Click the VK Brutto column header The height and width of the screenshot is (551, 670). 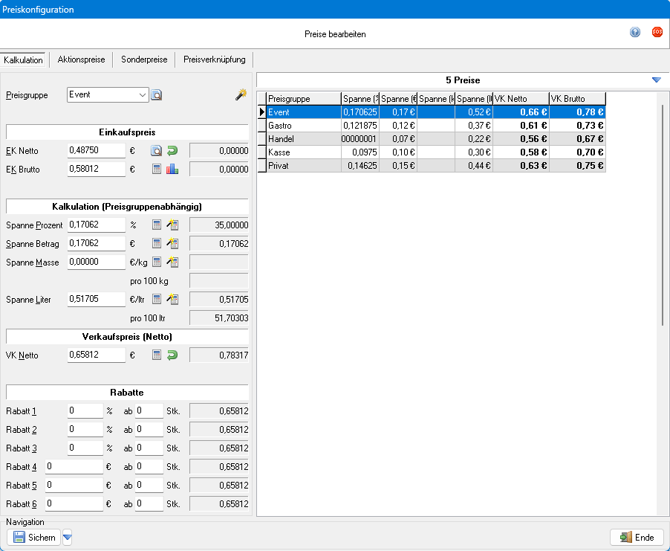click(x=576, y=99)
